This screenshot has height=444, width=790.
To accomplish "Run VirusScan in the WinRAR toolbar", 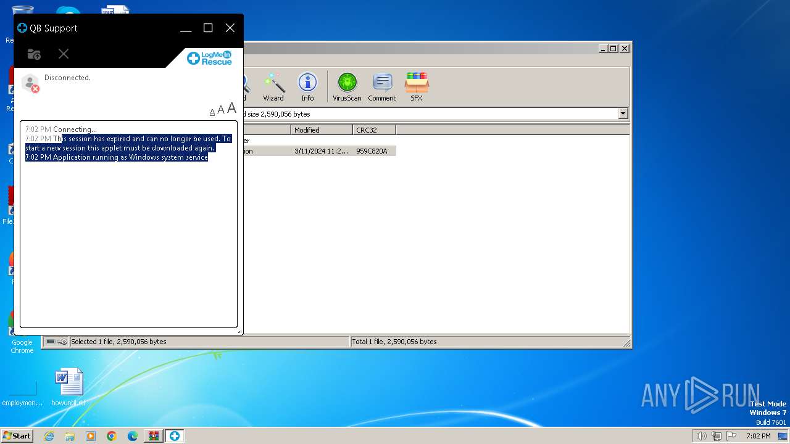I will (x=347, y=87).
